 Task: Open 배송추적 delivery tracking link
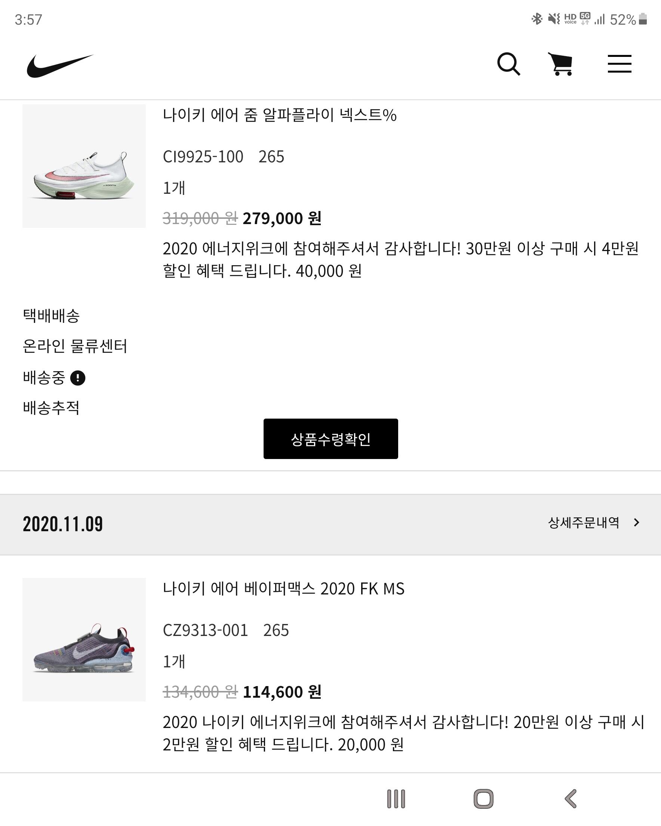51,408
